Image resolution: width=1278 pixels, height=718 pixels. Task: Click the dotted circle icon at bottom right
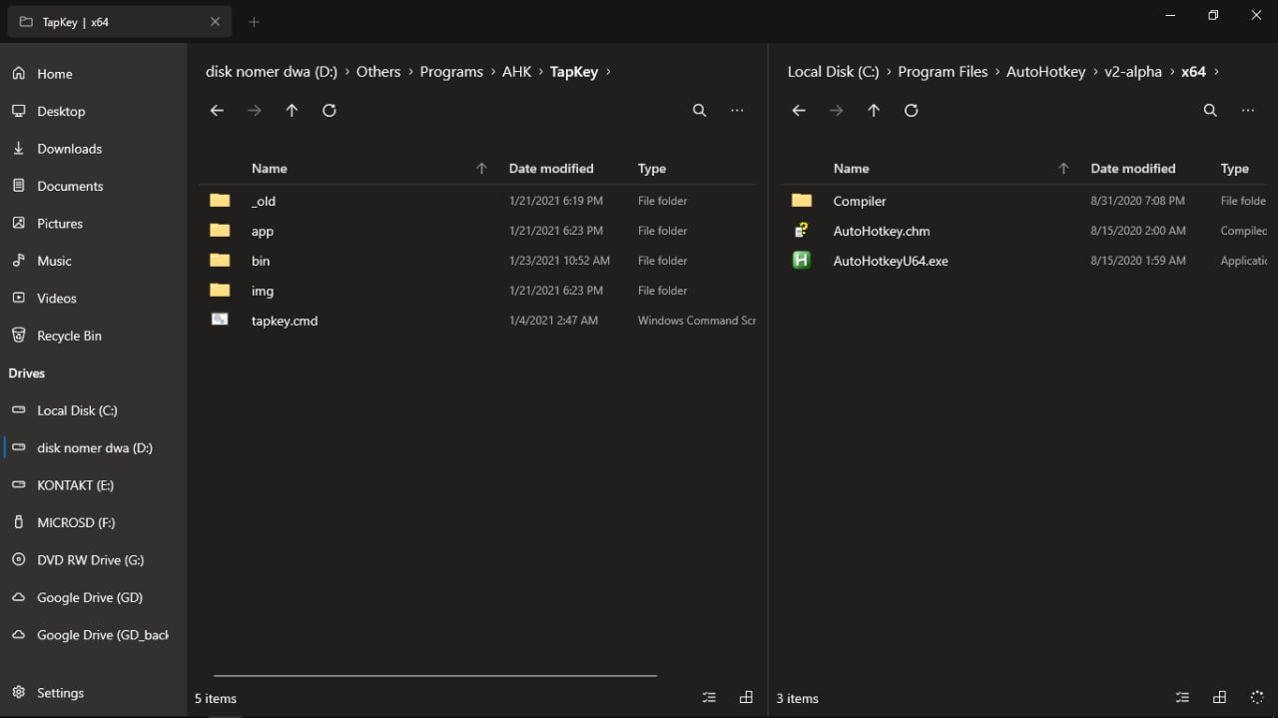(1257, 698)
